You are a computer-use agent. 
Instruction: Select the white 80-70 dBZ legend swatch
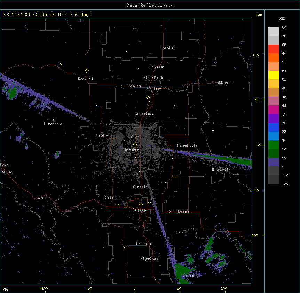click(274, 32)
